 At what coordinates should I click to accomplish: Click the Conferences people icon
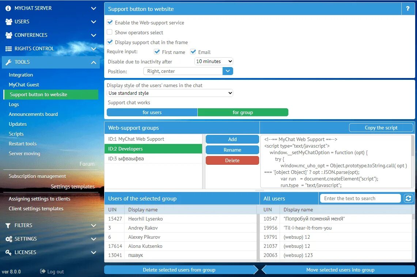tap(9, 35)
